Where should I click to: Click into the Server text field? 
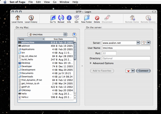point(119,43)
